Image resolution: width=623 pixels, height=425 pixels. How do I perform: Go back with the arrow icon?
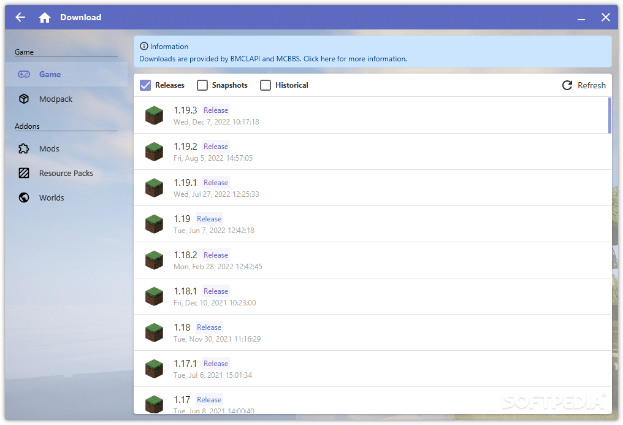coord(20,17)
